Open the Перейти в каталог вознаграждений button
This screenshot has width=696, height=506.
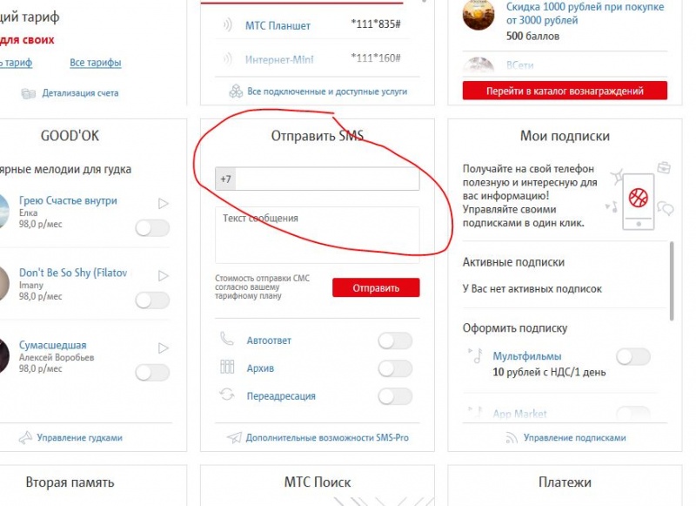565,91
